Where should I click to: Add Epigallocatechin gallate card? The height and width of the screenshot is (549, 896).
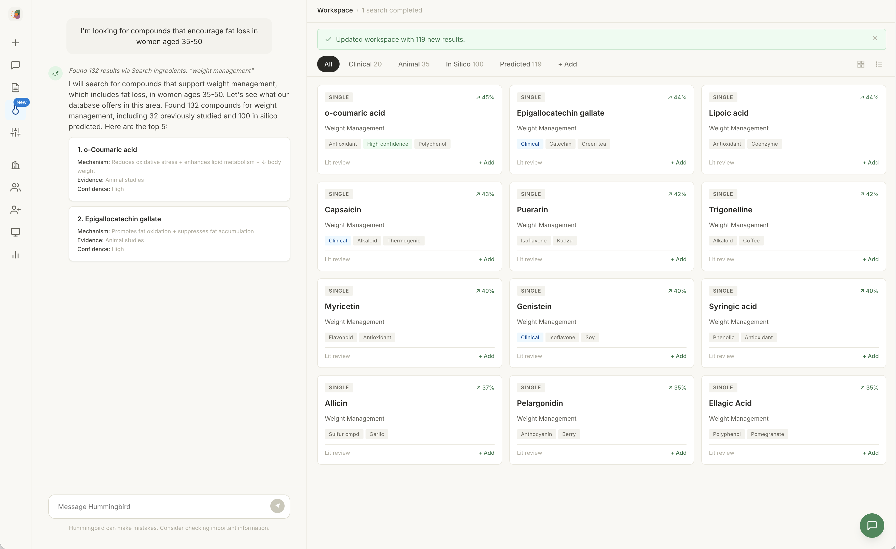[x=678, y=163]
